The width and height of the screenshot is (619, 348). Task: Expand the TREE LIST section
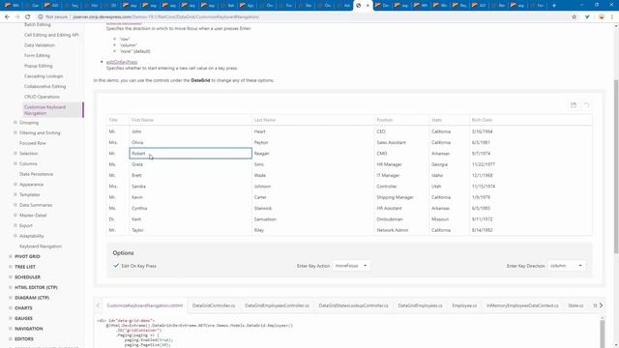point(11,267)
